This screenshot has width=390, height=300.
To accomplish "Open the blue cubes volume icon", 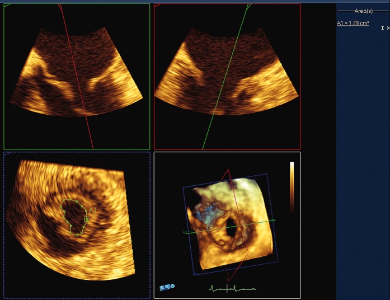I will (165, 287).
